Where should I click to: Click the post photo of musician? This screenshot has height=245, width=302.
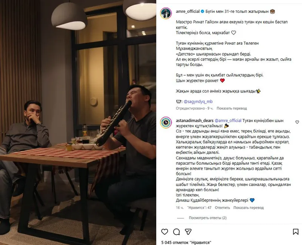pos(78,123)
